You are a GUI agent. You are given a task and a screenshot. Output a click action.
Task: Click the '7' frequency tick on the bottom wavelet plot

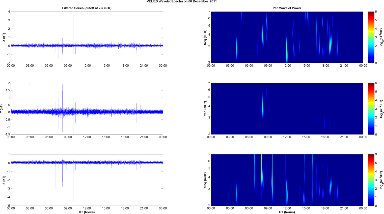click(209, 155)
